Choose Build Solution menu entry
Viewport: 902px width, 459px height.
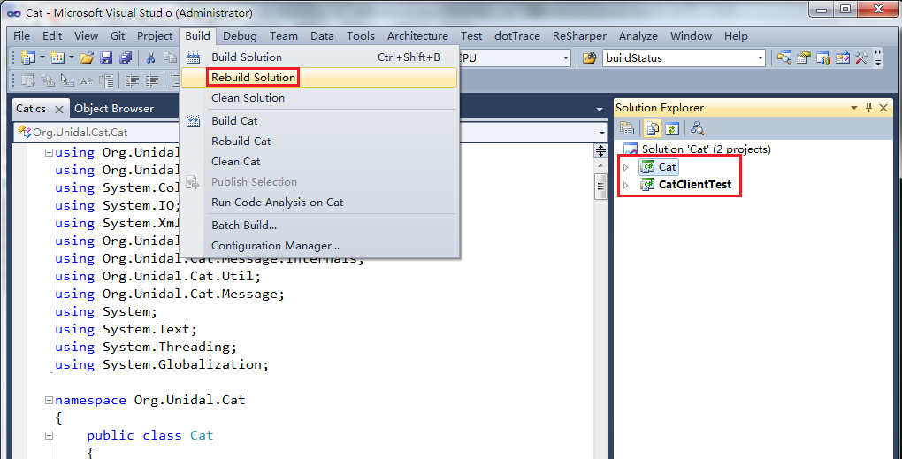(319, 57)
